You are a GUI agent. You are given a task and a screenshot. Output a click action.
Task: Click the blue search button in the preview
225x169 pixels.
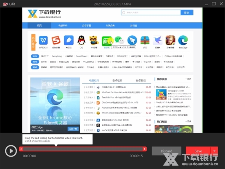click(x=187, y=12)
